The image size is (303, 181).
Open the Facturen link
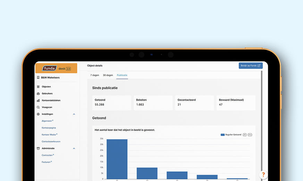[47, 162]
